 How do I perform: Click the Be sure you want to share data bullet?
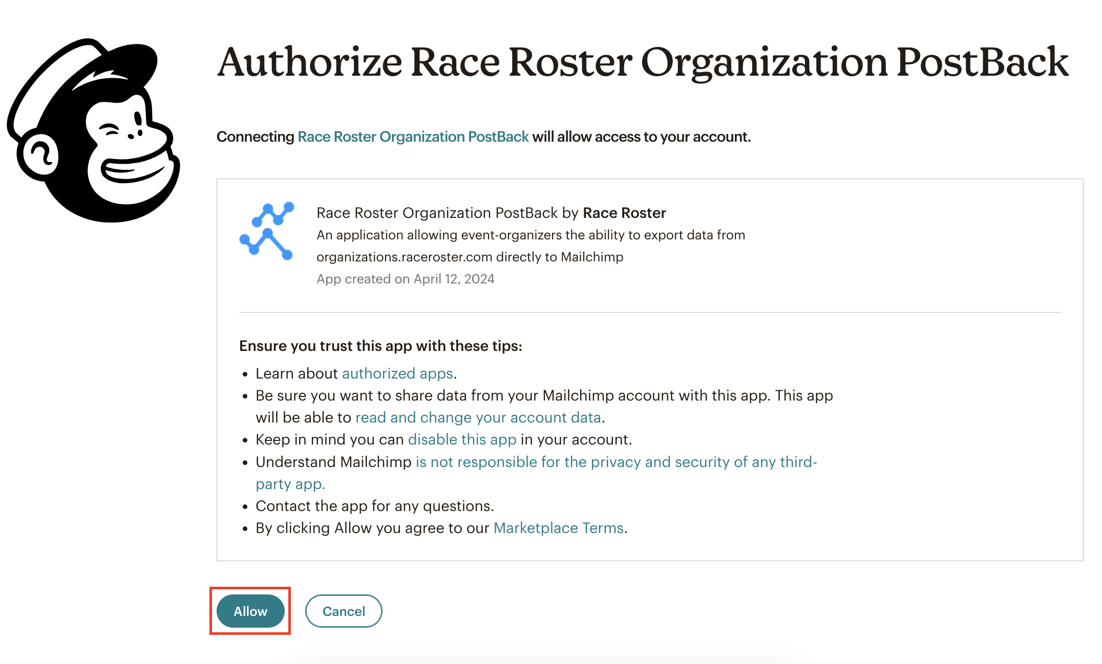(x=544, y=395)
